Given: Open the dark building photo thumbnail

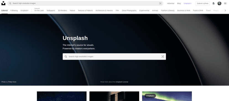Looking at the screenshot, I should [x=114, y=96].
